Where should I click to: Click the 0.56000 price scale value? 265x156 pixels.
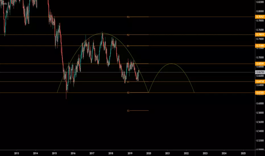coord(260,122)
